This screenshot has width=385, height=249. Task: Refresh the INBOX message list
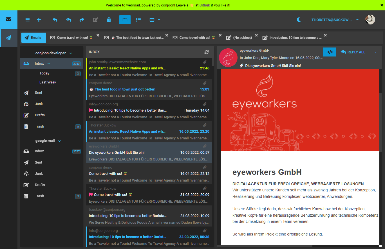click(x=207, y=52)
